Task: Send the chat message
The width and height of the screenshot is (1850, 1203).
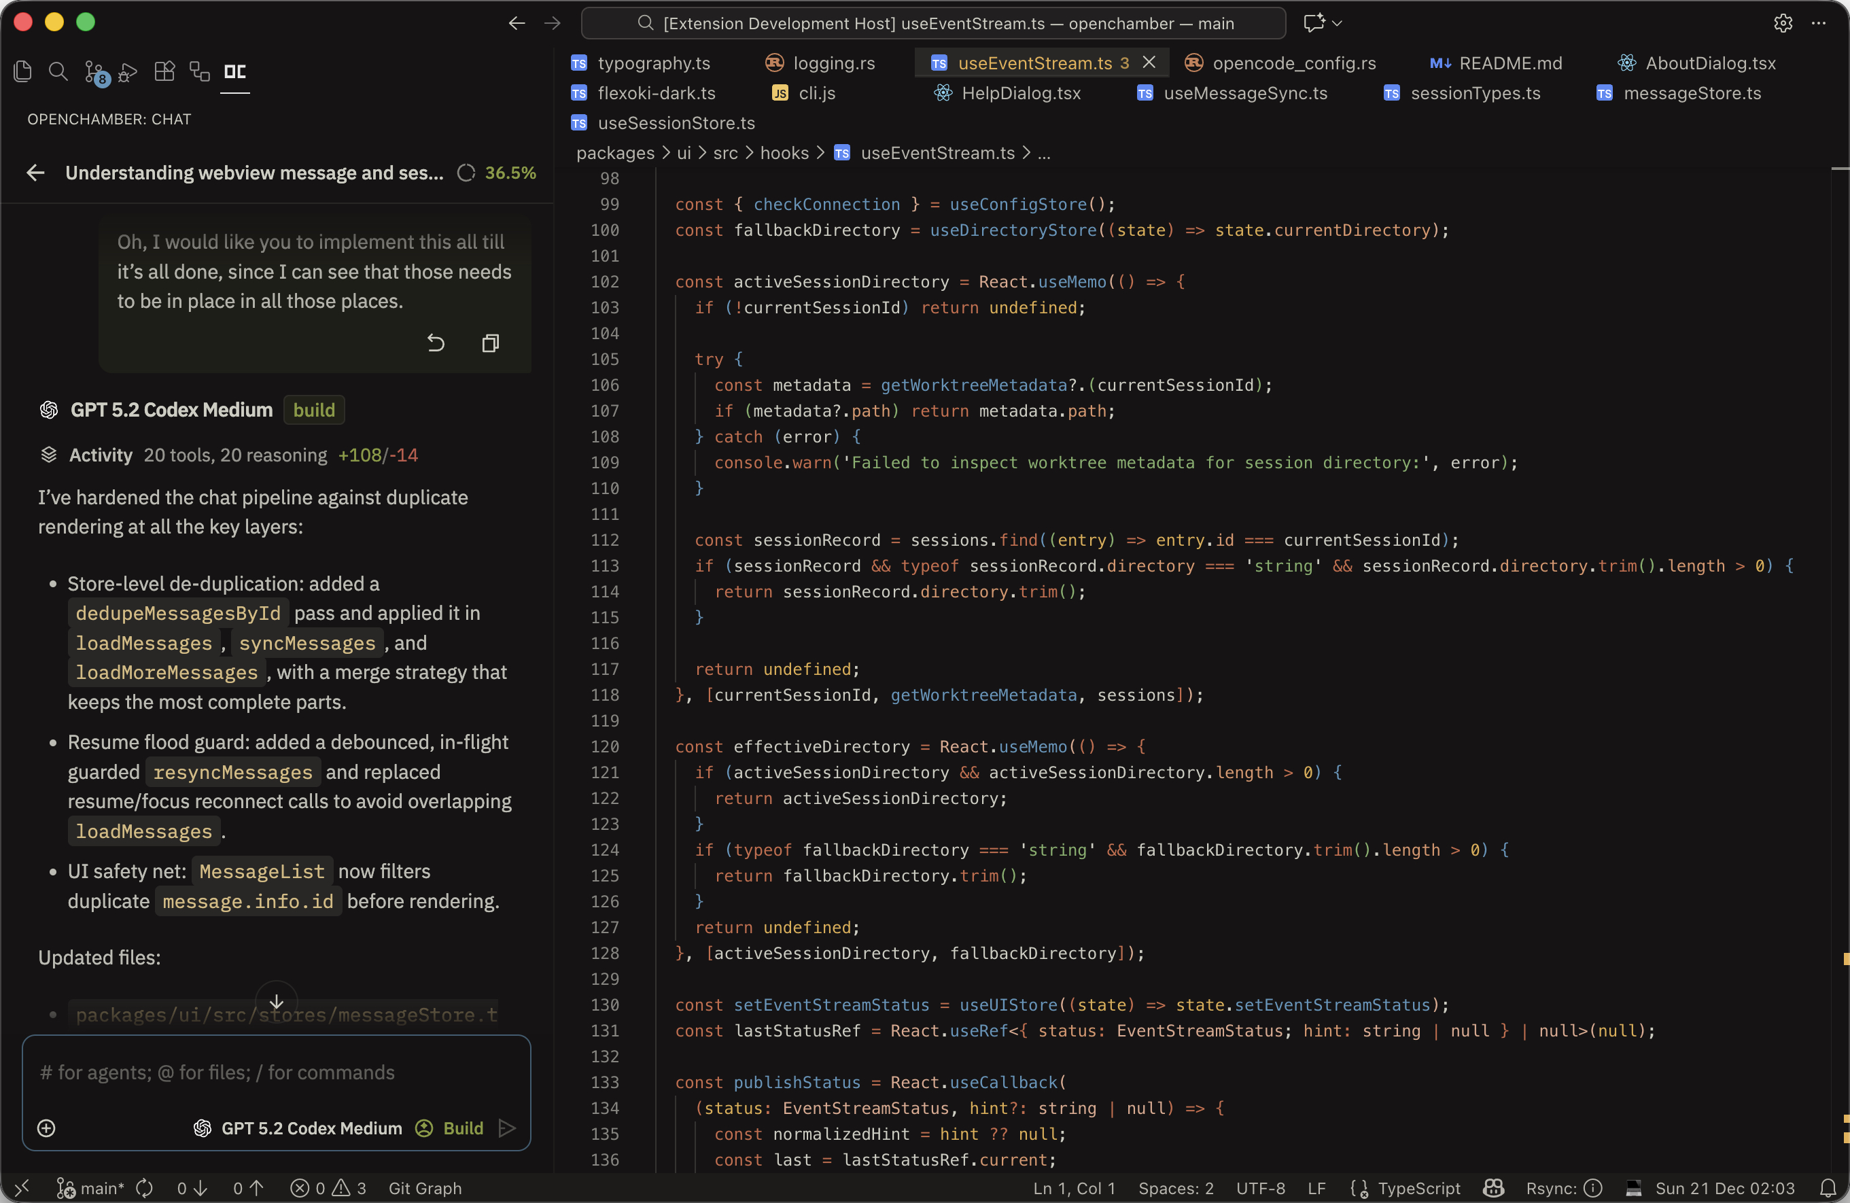Action: coord(508,1128)
